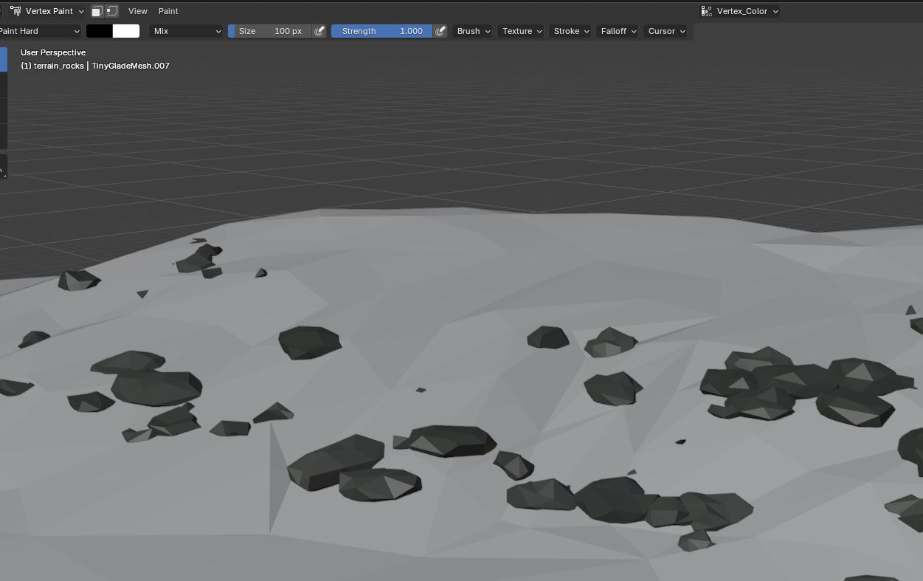Expand the Brush settings popover

click(x=473, y=31)
